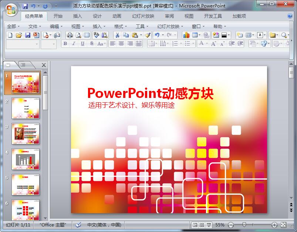The image size is (297, 232).
Task: Insert a chart with bar chart icon
Action: click(186, 35)
